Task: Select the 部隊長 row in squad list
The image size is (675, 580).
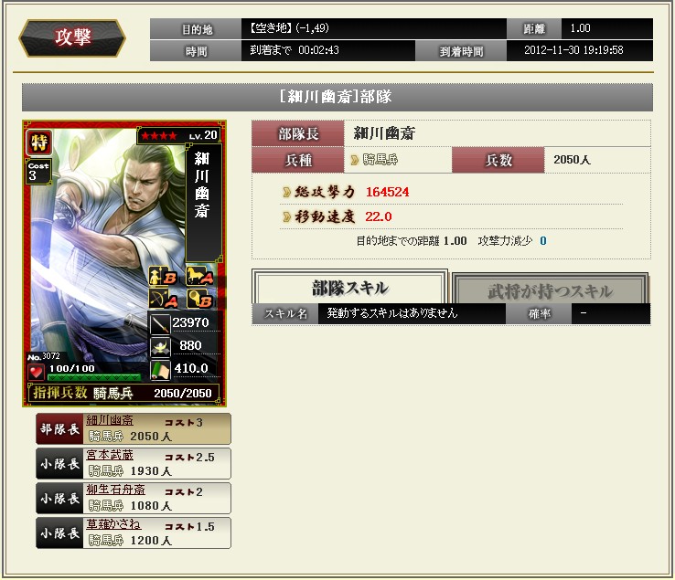Action: (134, 428)
